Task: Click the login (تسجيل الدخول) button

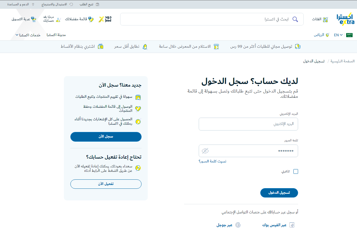Action: [x=279, y=193]
